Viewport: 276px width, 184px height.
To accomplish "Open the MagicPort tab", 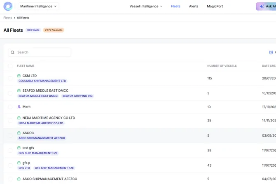I will 215,7.
